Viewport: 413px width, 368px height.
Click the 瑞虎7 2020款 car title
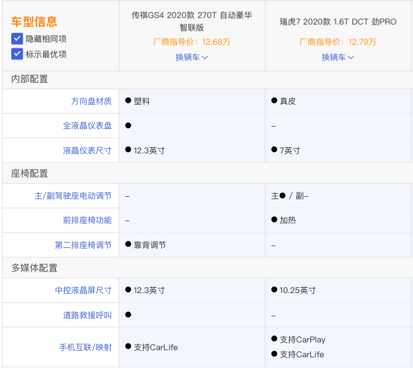[337, 21]
